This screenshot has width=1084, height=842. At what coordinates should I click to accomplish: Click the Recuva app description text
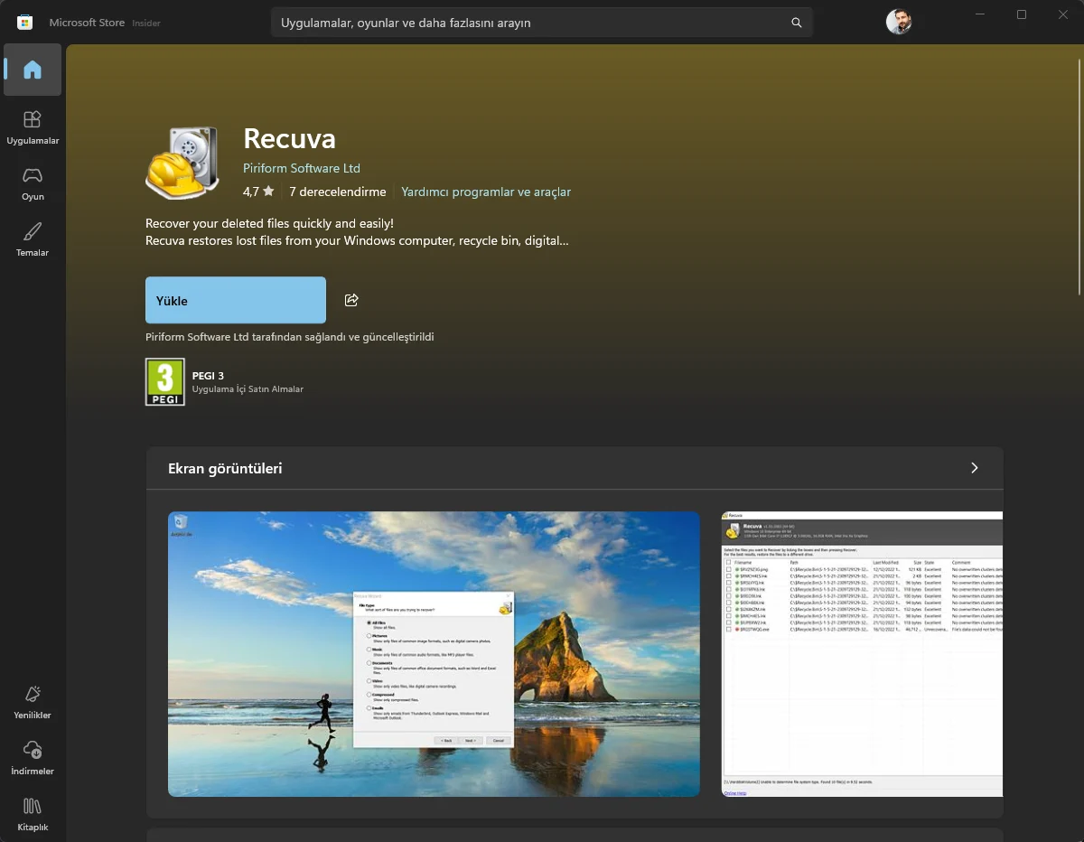coord(358,232)
